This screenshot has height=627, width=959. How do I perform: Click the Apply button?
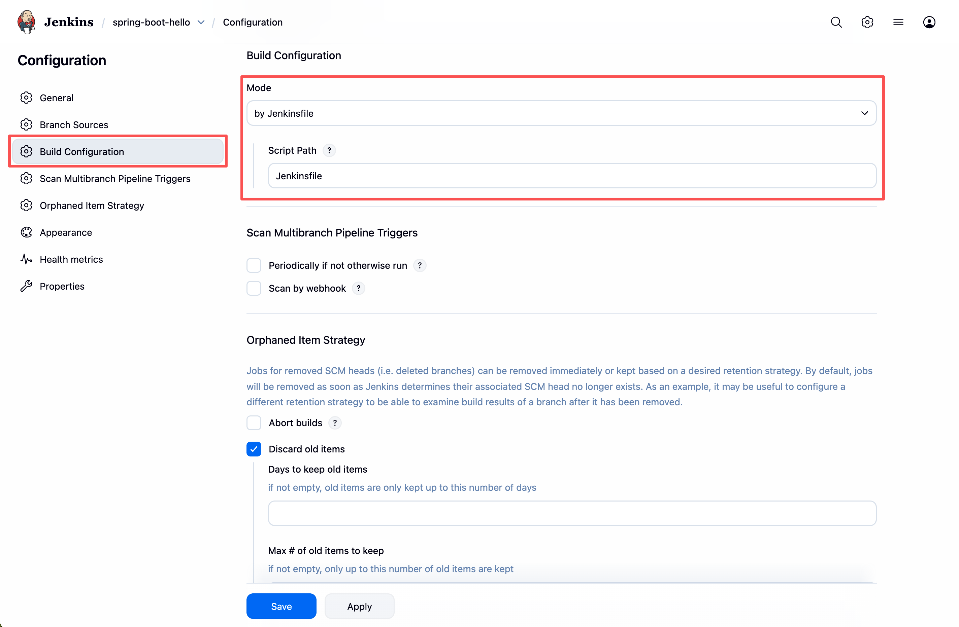click(359, 606)
